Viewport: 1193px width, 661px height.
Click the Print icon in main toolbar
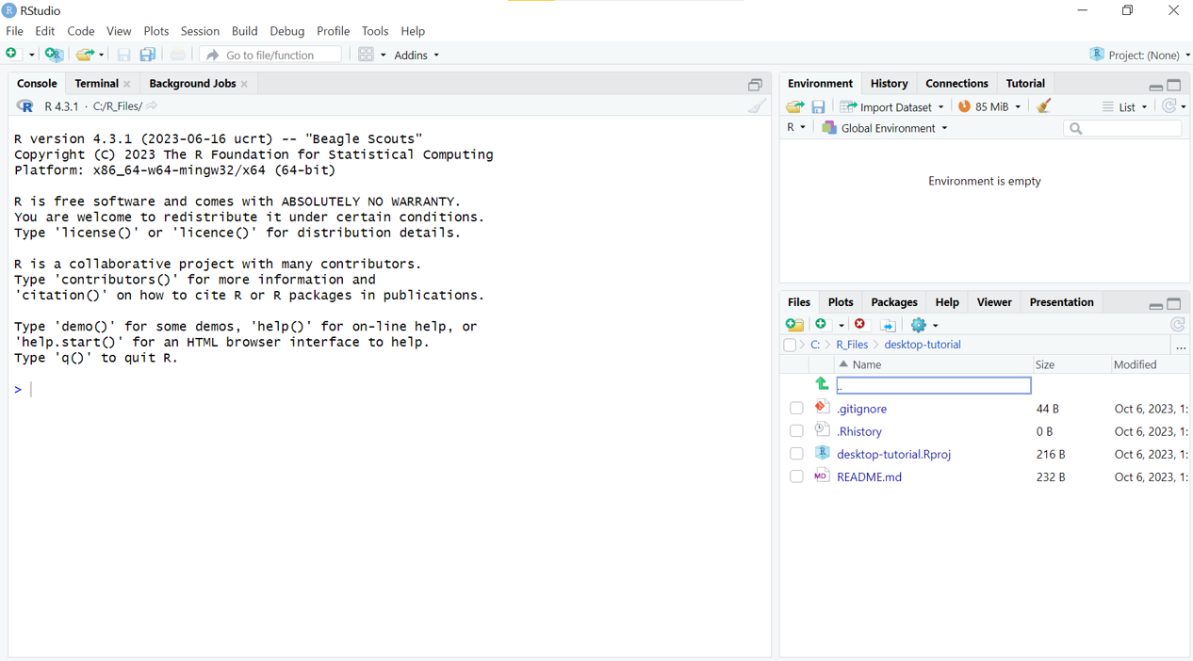[178, 55]
